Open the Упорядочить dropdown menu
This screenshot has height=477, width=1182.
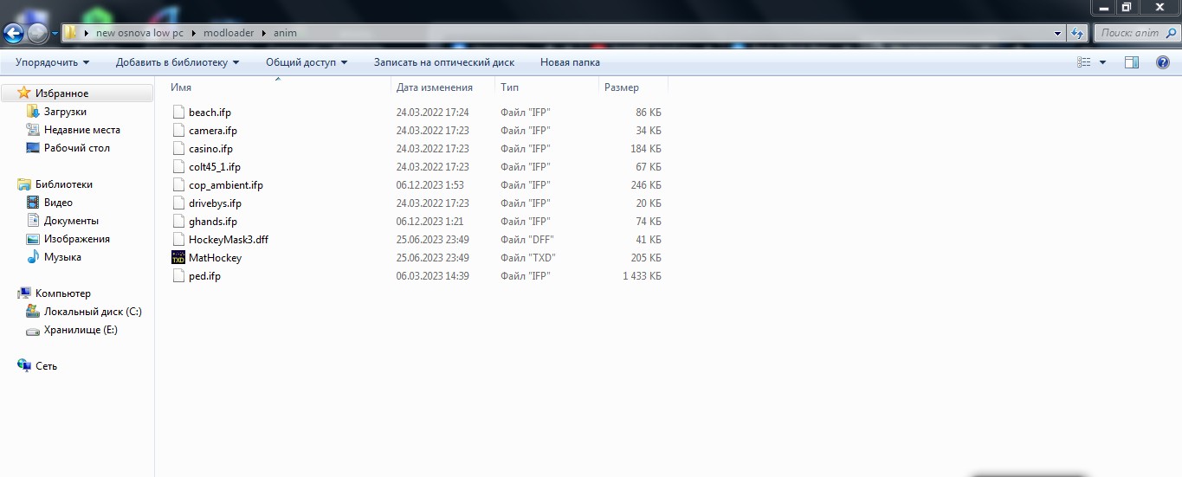52,62
